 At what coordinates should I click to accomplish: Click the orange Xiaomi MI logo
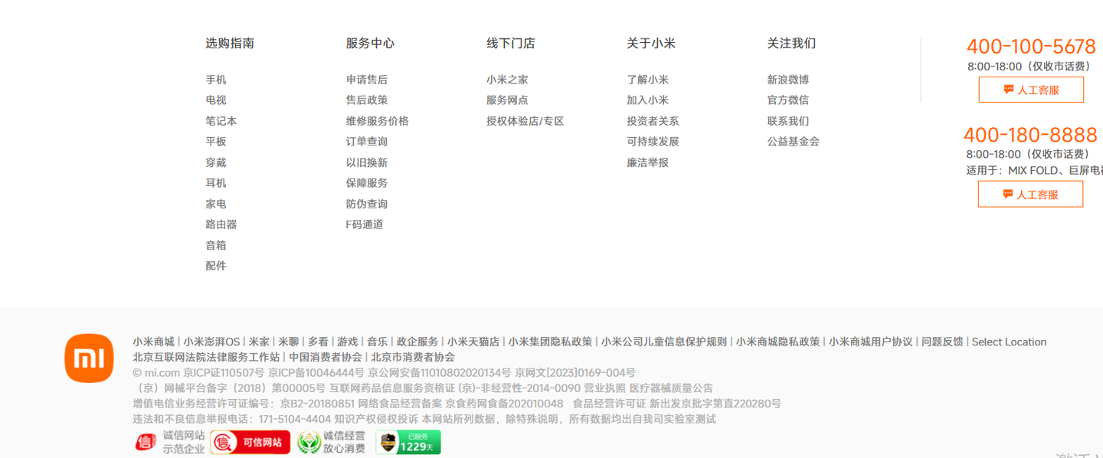pyautogui.click(x=89, y=358)
